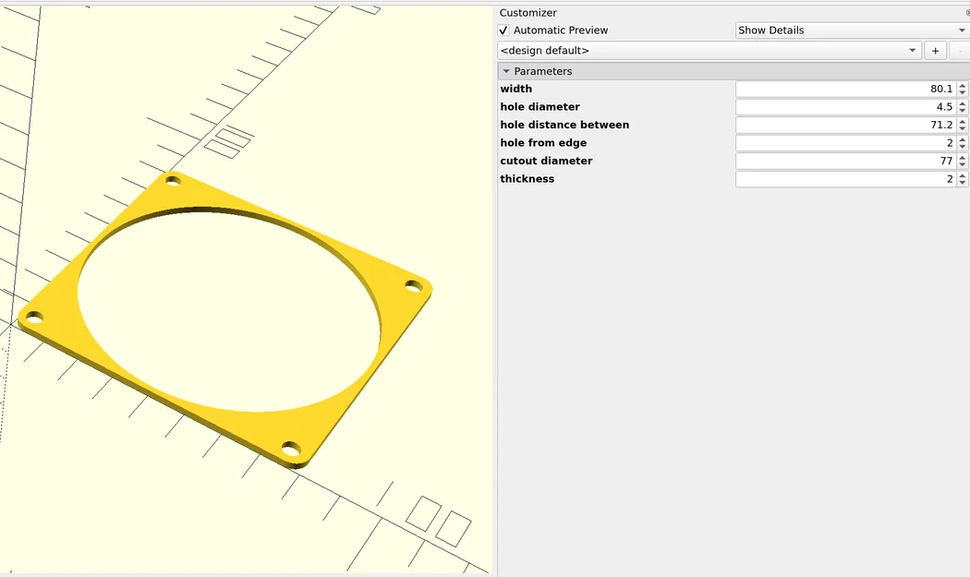Image resolution: width=970 pixels, height=577 pixels.
Task: Focus the hole from edge field
Action: [x=845, y=143]
